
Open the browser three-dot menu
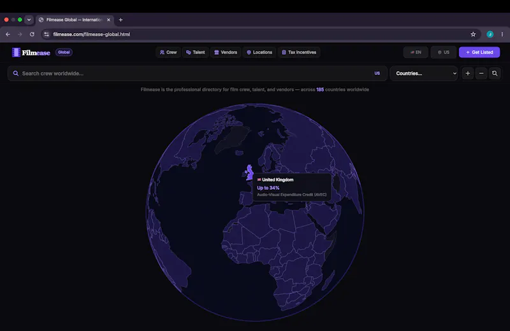click(x=502, y=34)
